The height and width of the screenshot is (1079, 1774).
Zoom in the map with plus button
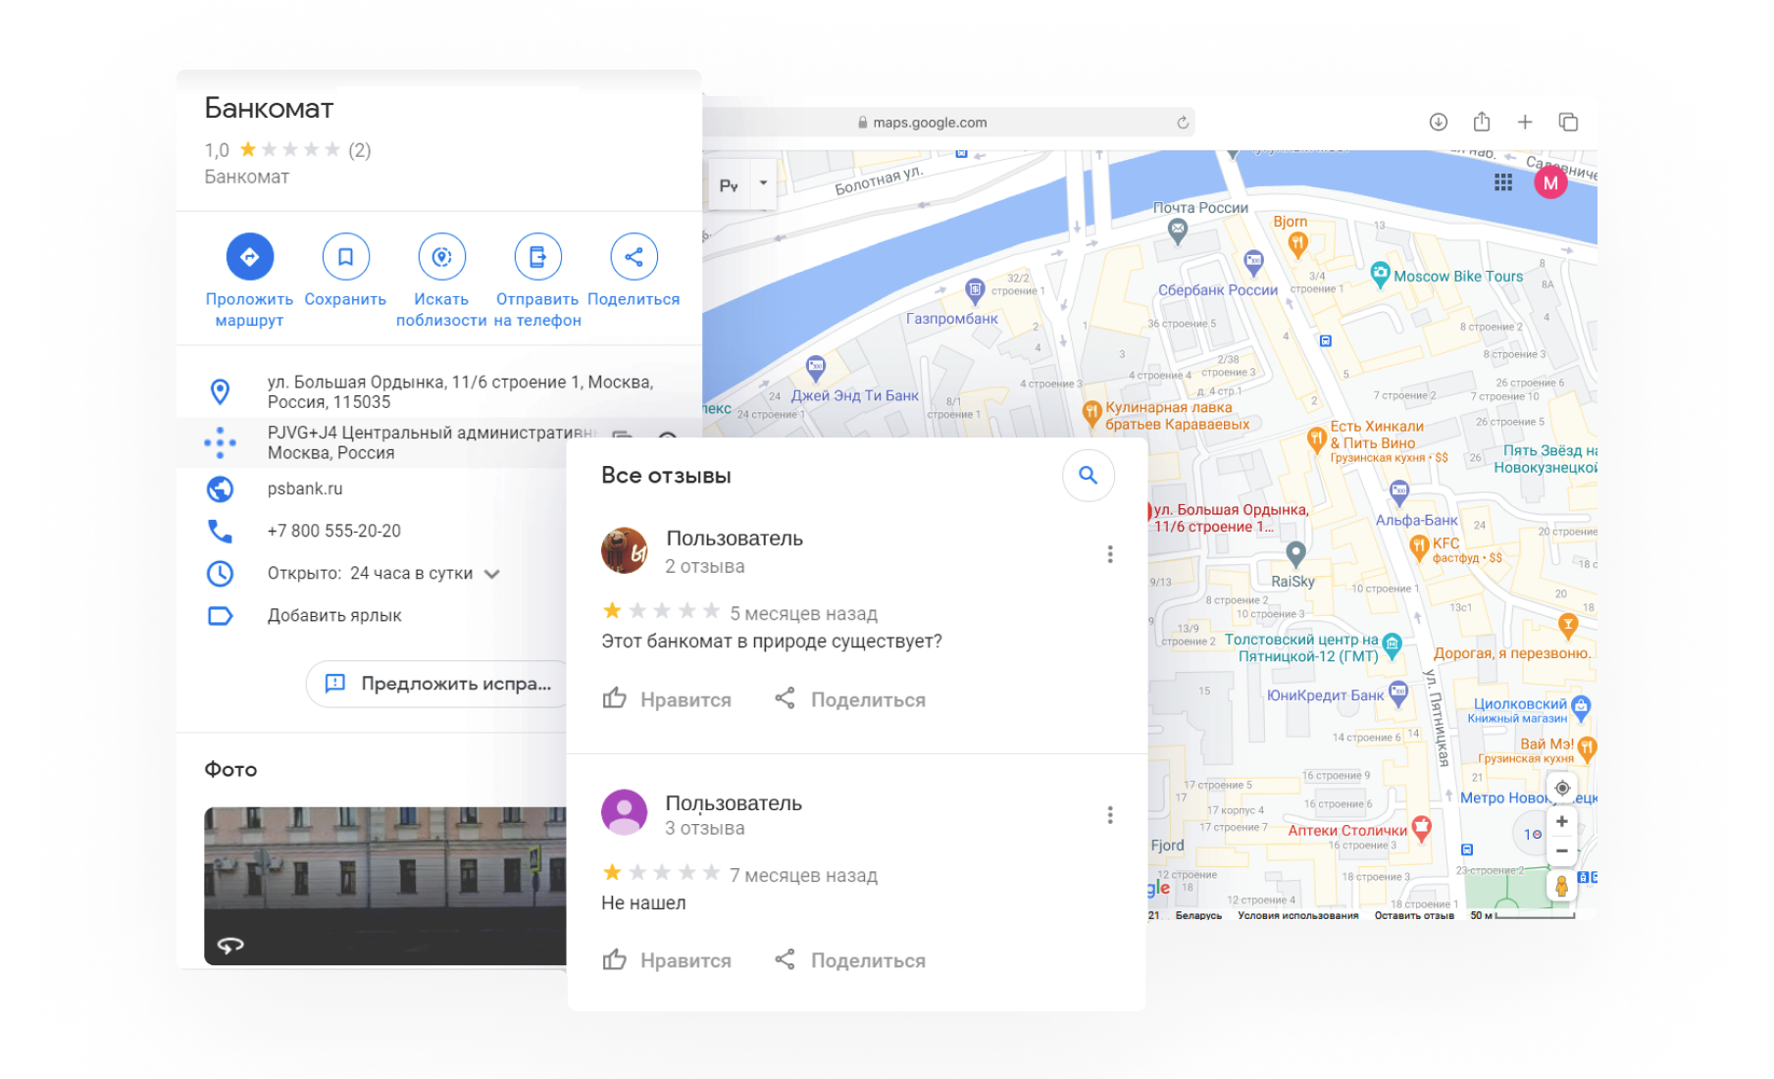[x=1561, y=822]
